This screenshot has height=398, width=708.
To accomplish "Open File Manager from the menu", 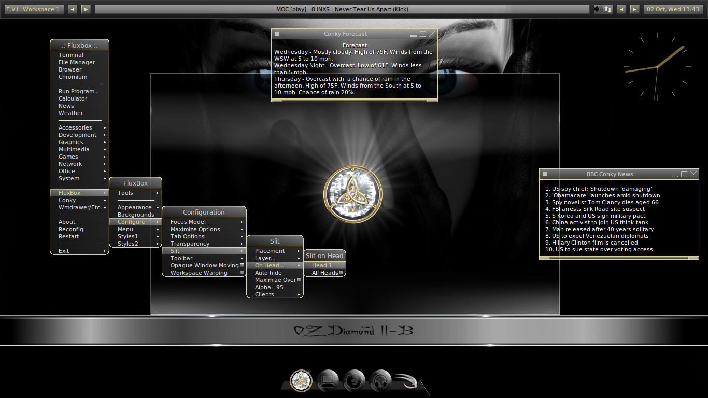I will click(x=79, y=62).
